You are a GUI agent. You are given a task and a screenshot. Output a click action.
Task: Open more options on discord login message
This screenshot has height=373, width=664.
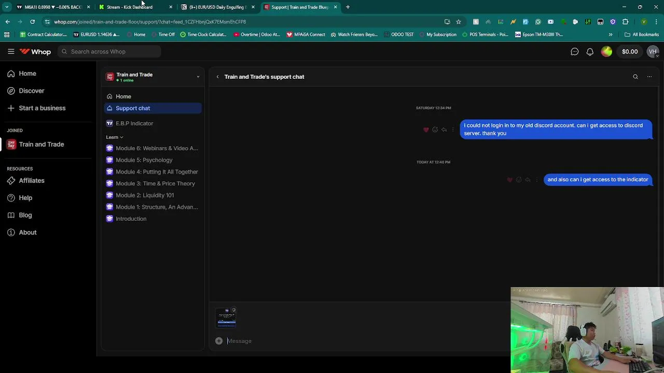pos(452,130)
